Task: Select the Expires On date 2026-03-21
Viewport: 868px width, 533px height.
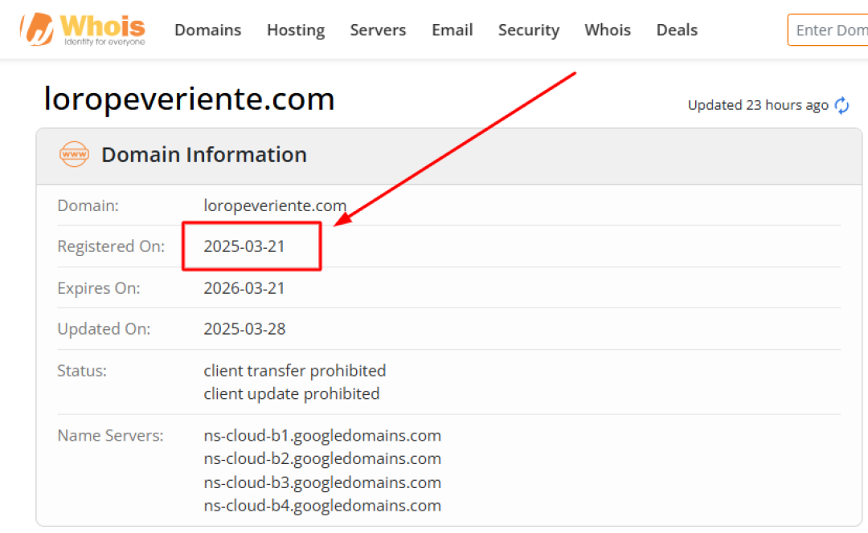Action: (244, 288)
